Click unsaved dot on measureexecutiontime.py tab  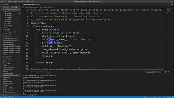pyautogui.click(x=39, y=4)
